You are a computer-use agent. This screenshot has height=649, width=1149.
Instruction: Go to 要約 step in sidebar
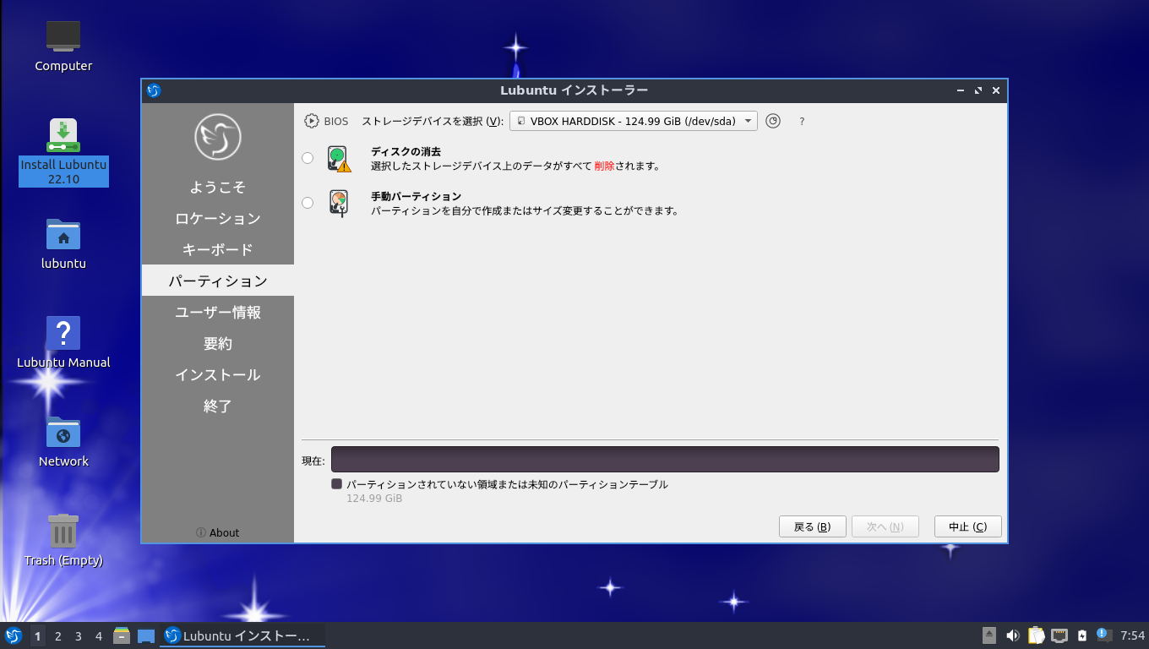pyautogui.click(x=218, y=343)
